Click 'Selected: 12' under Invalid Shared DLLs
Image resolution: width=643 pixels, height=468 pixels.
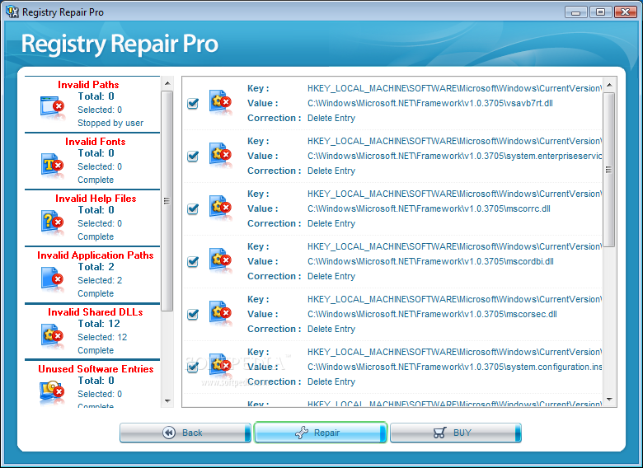pos(102,337)
